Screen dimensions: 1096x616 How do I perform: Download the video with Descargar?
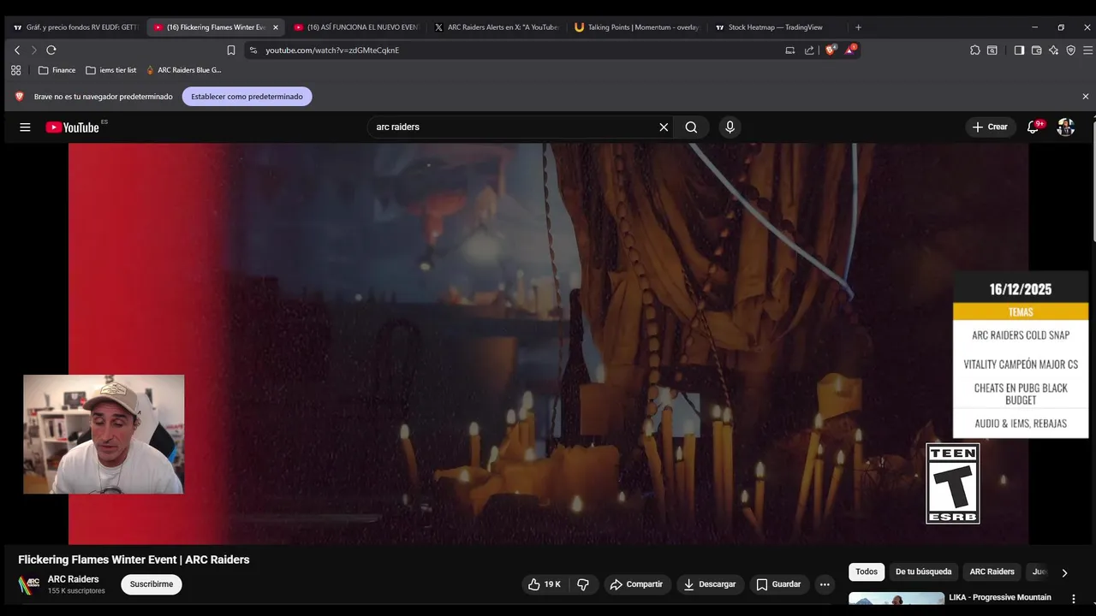(710, 584)
